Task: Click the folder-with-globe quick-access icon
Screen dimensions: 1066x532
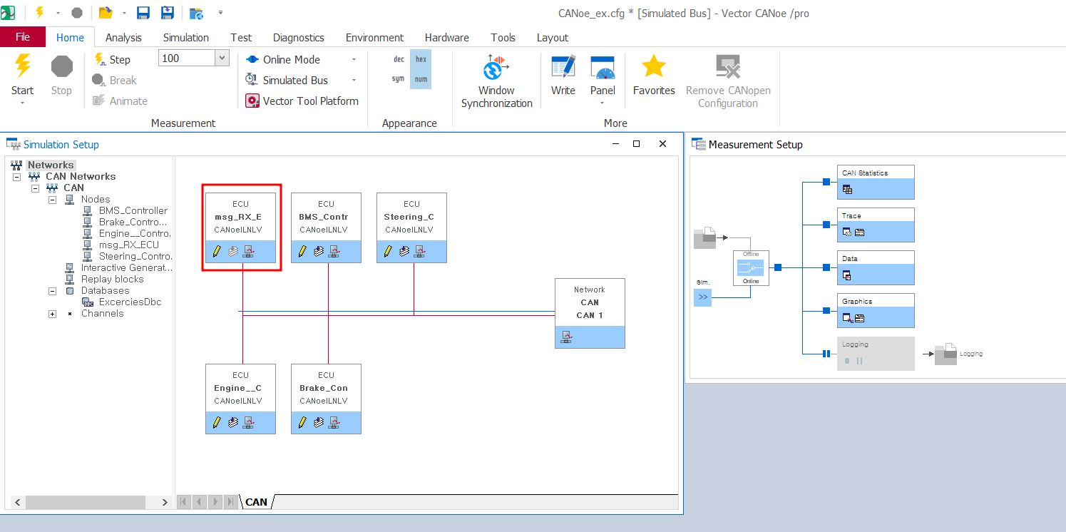Action: click(x=196, y=13)
